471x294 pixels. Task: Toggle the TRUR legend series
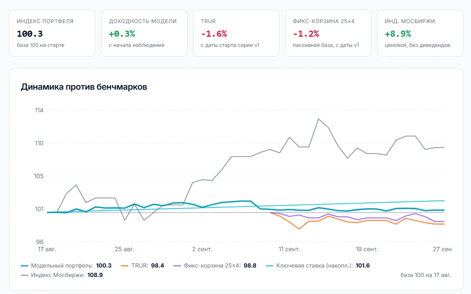click(142, 266)
